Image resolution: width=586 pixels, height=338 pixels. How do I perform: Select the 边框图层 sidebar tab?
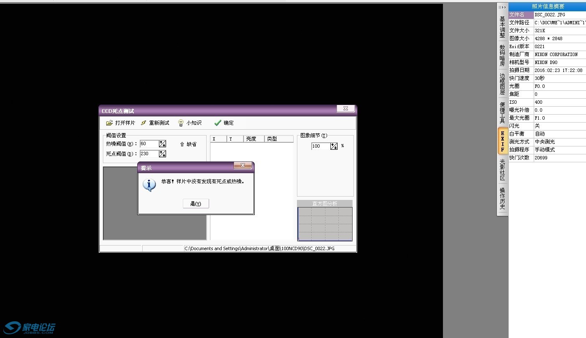coord(502,84)
